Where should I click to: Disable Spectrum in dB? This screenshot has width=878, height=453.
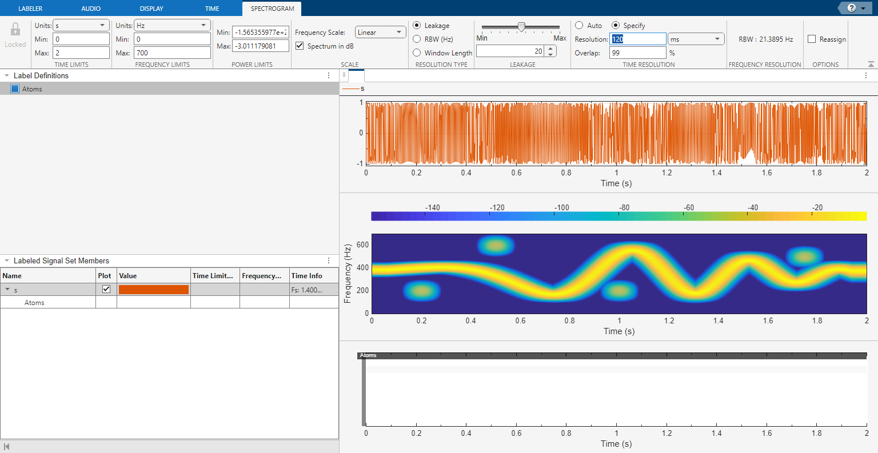300,46
